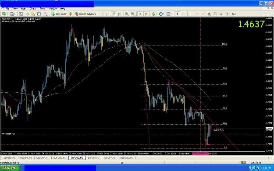Click the New Order button
274x171 pixels.
coord(59,14)
